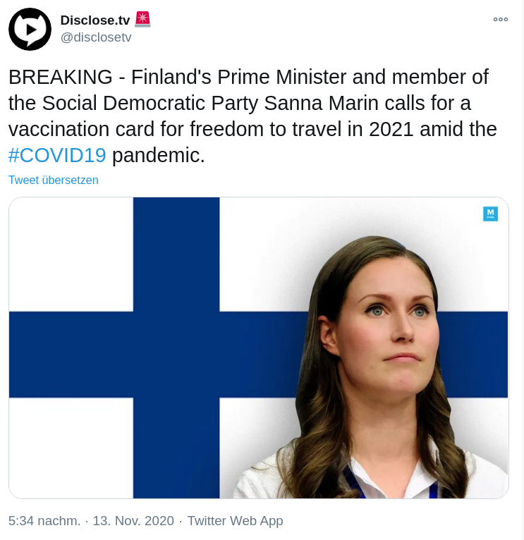Open the attached Finland flag photo
Viewport: 524px width, 540px height.
[x=259, y=348]
